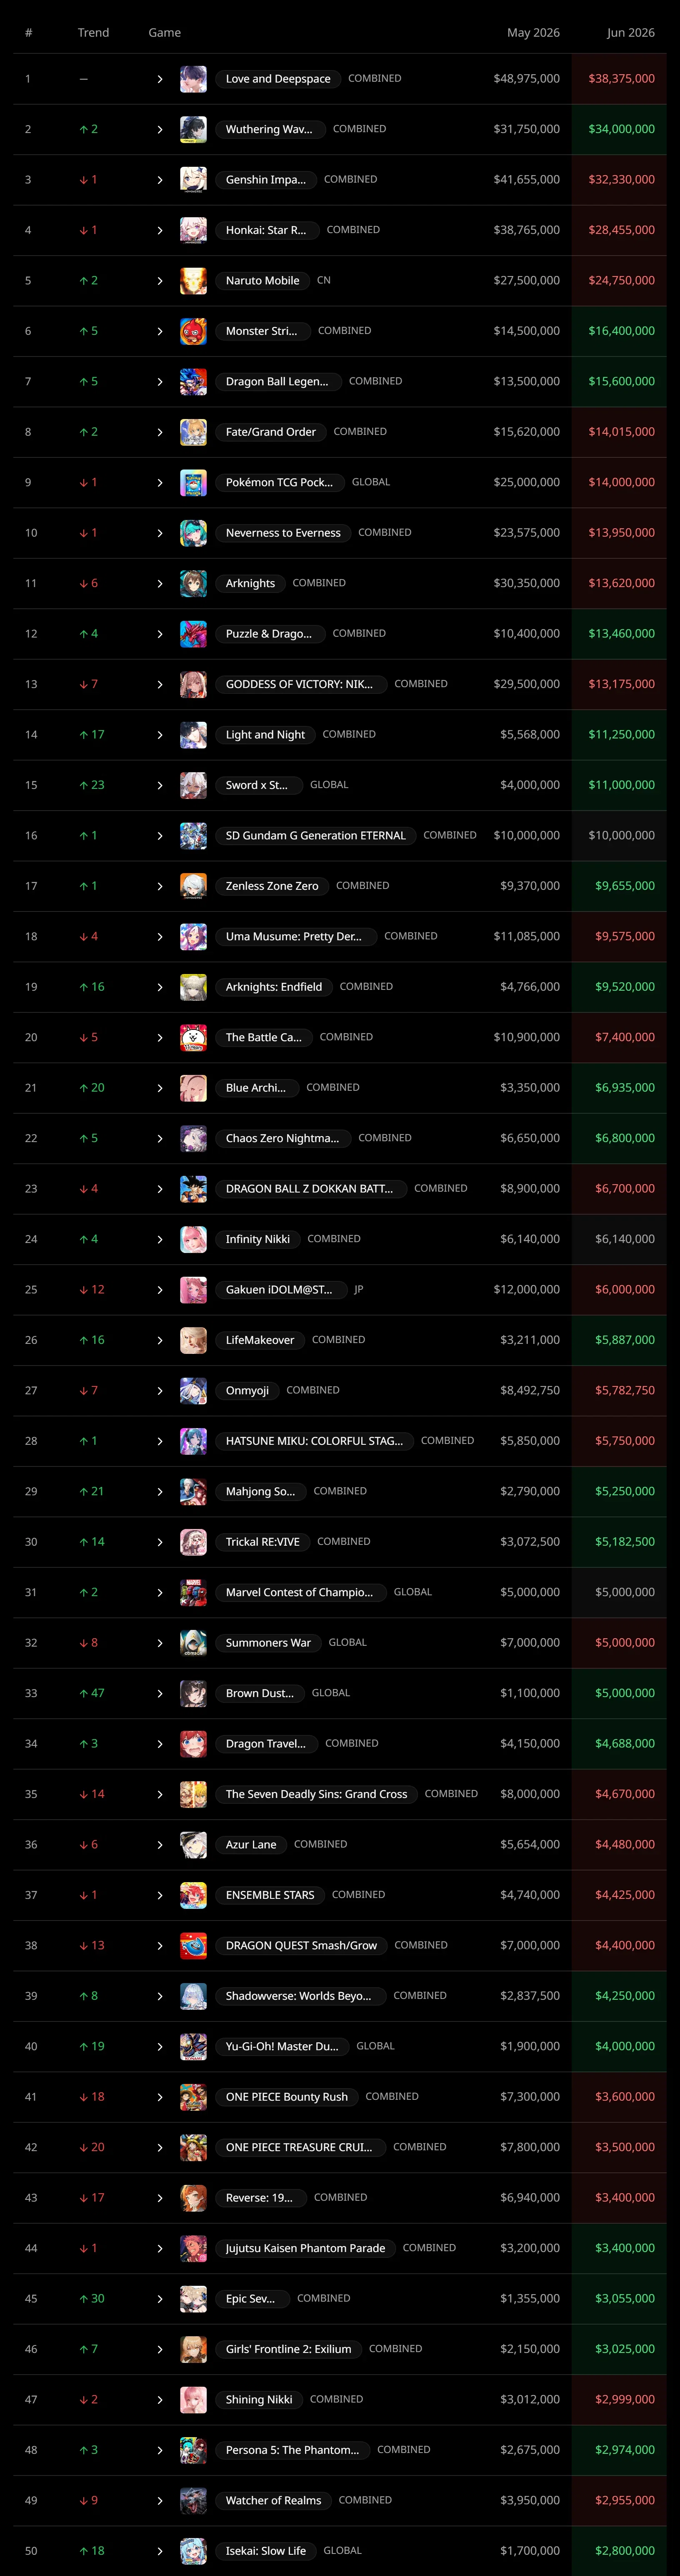The width and height of the screenshot is (680, 2576).
Task: Click the Love and Deepspace game icon
Action: point(193,79)
